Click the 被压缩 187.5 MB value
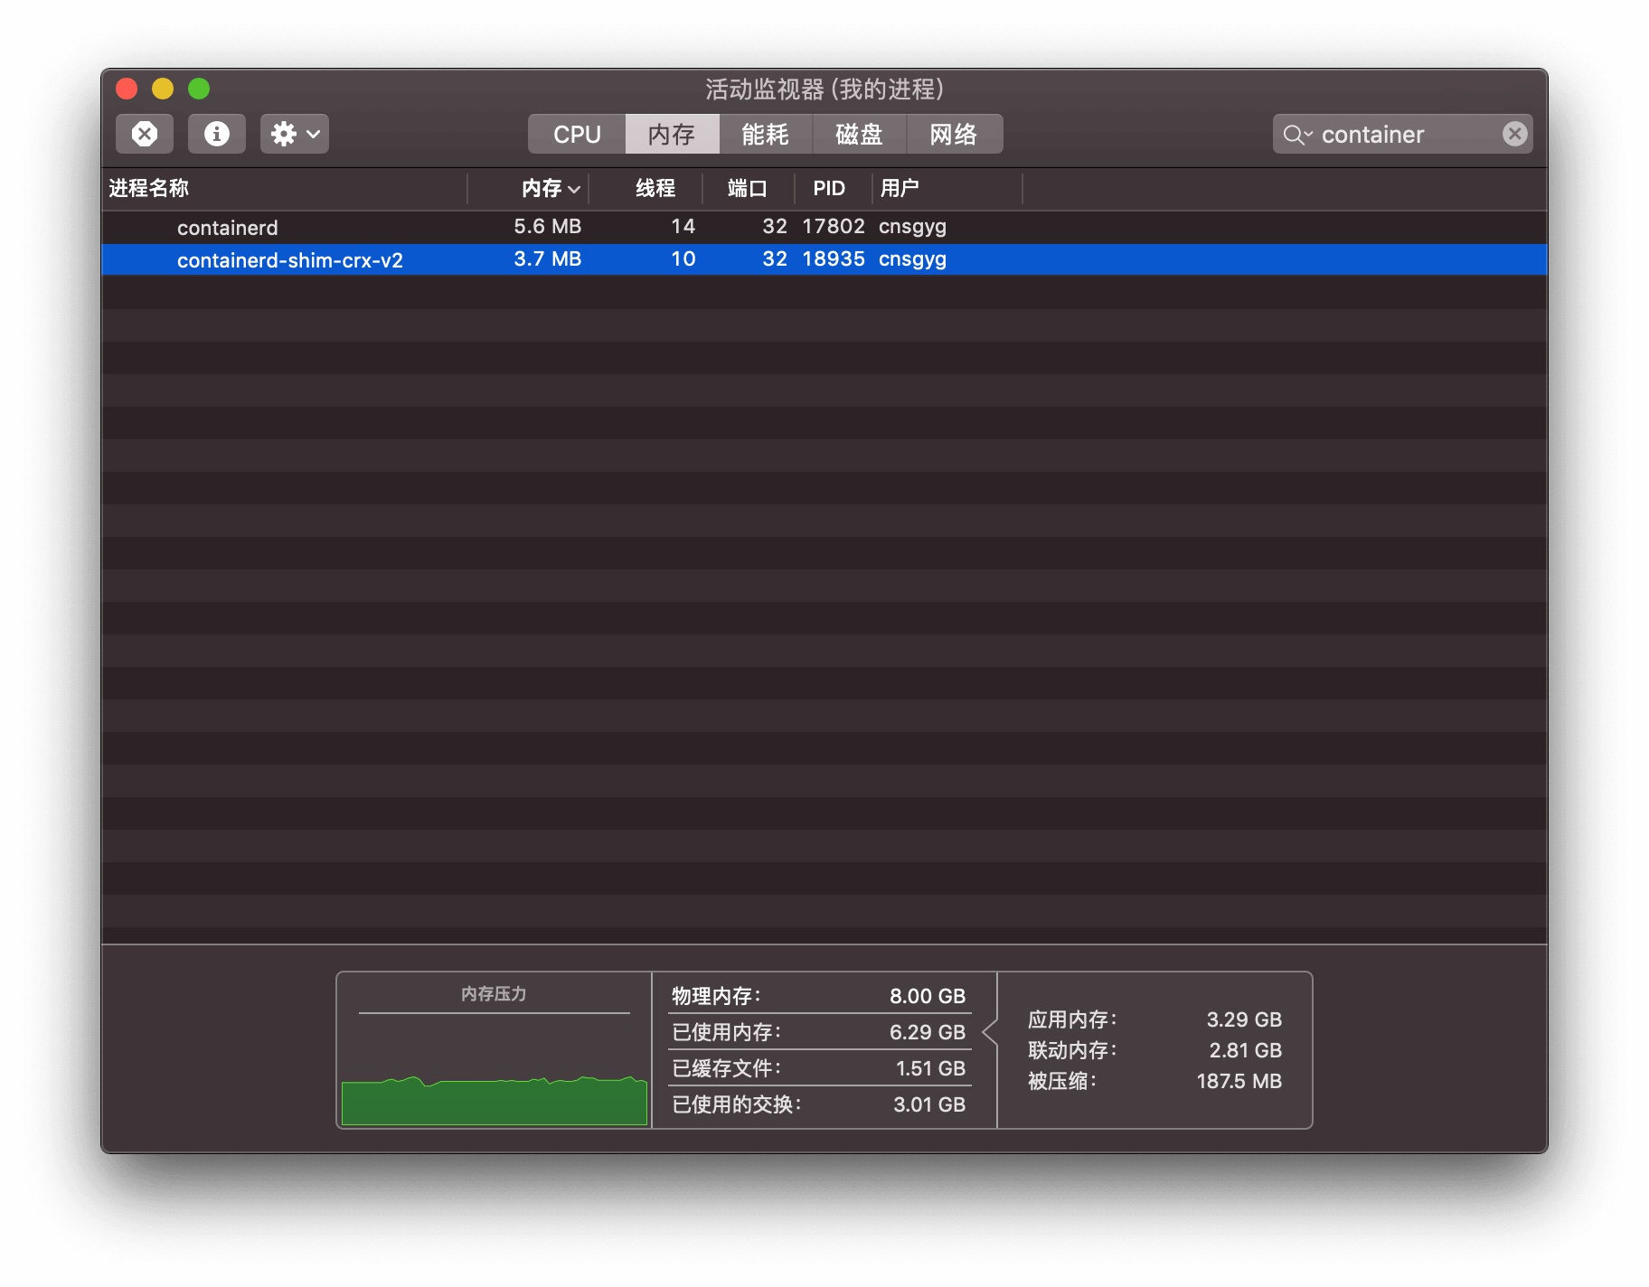The image size is (1649, 1287). (x=1239, y=1081)
